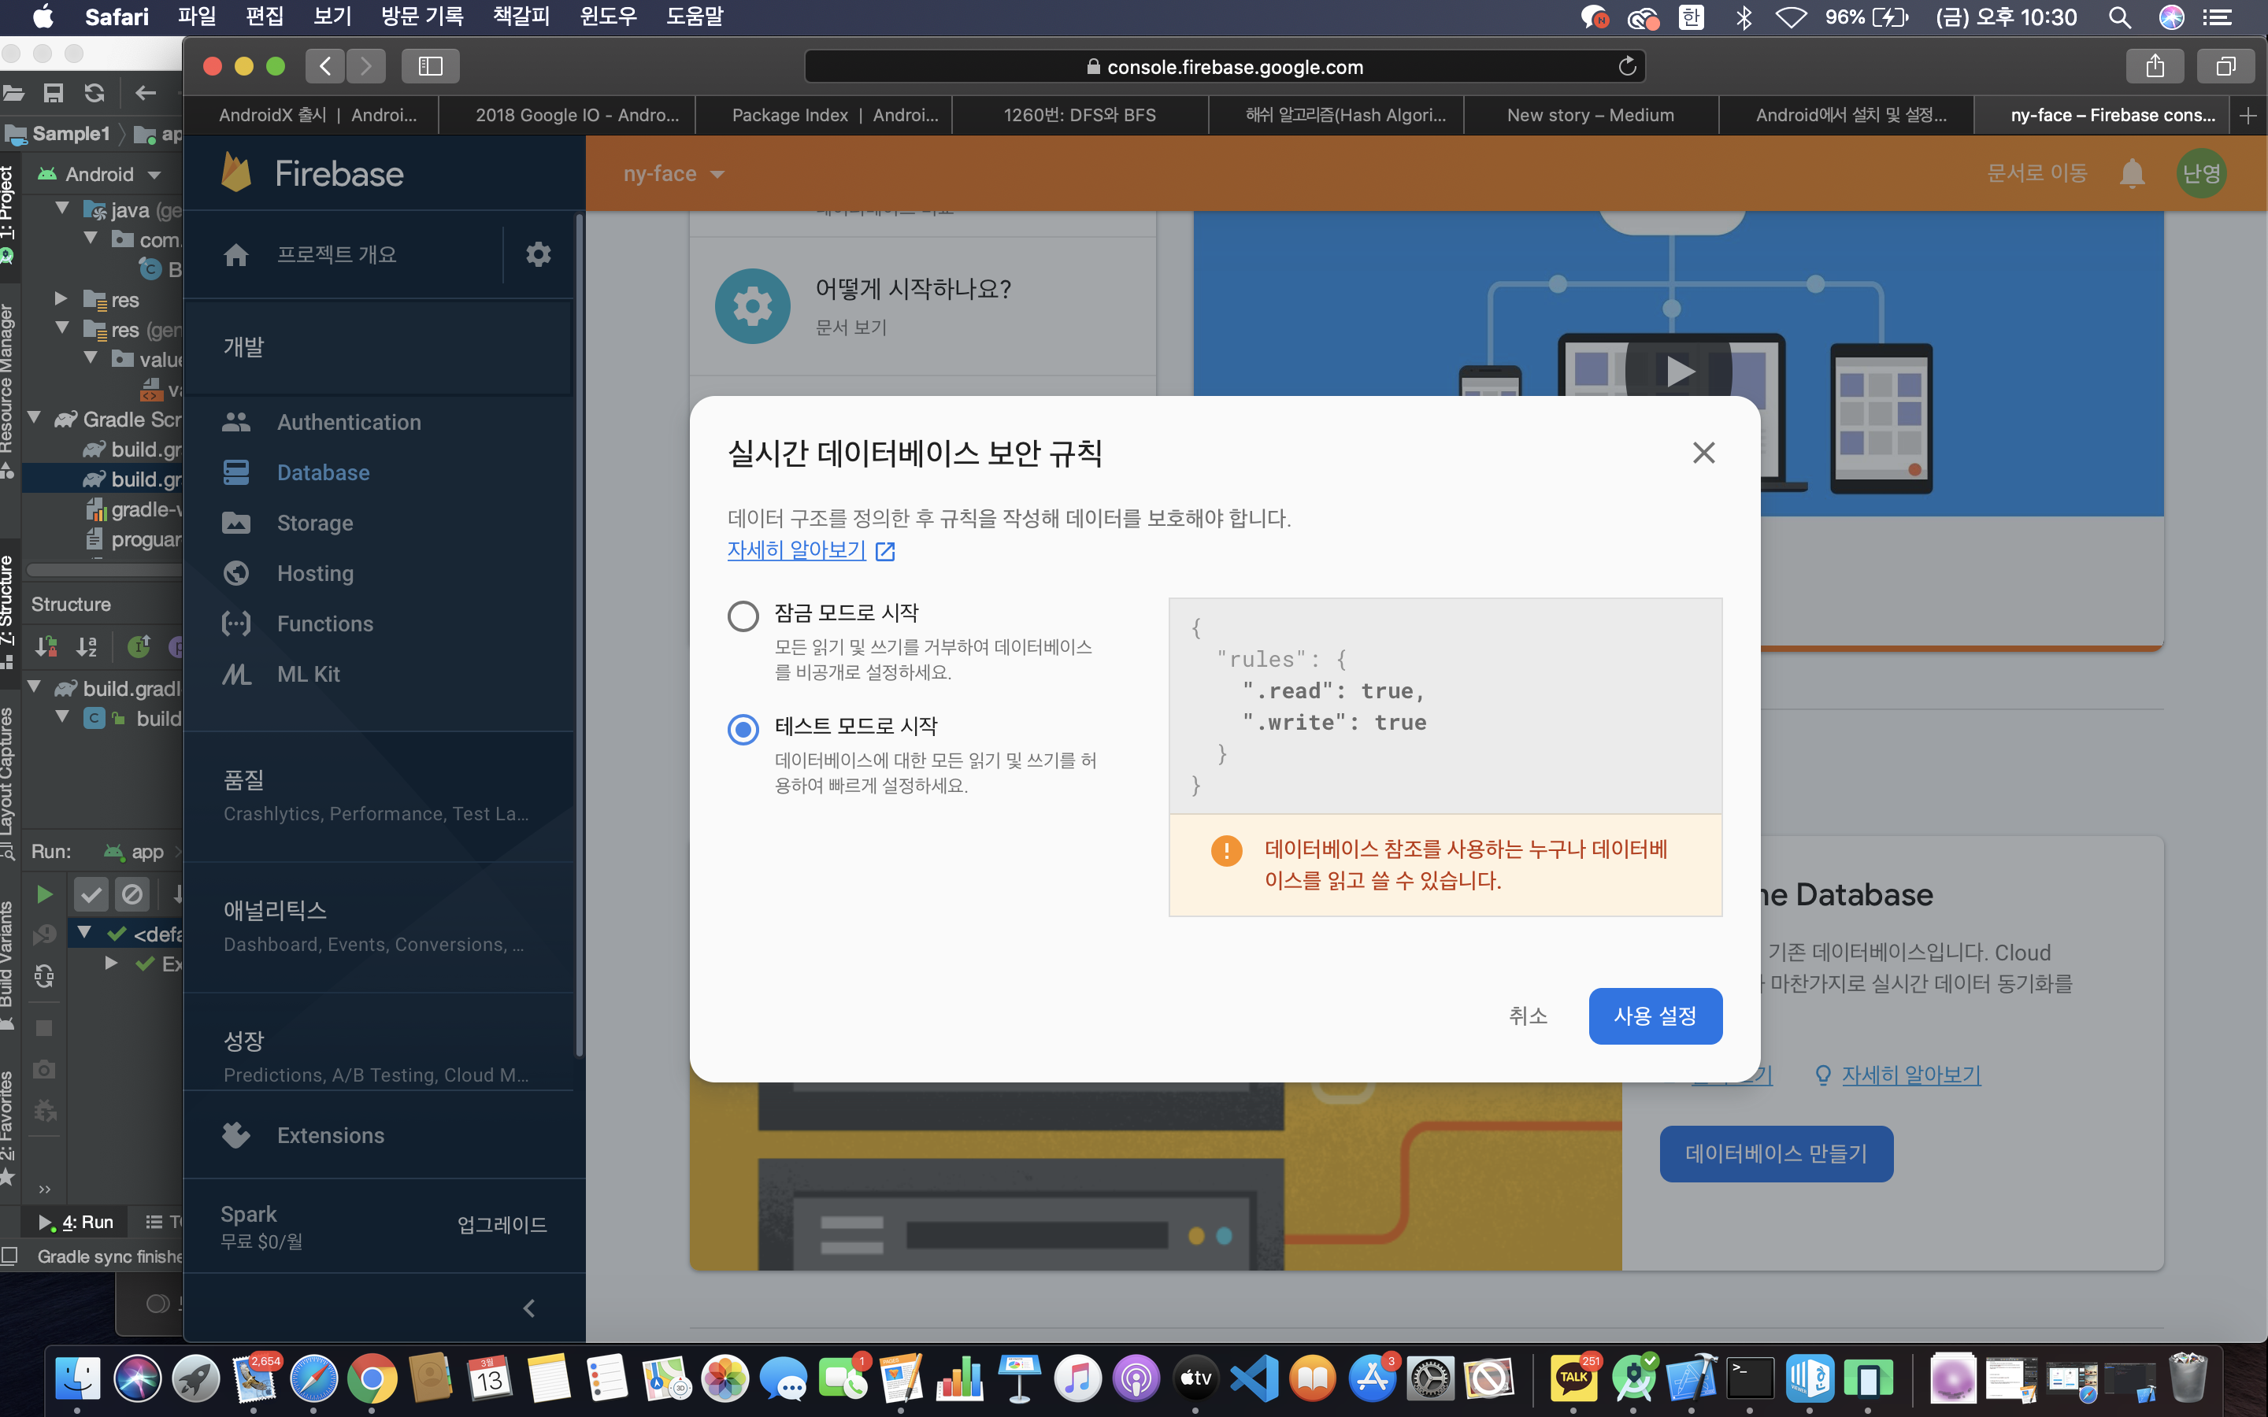
Task: Open the 책갈피 menu in menu bar
Action: tap(520, 16)
